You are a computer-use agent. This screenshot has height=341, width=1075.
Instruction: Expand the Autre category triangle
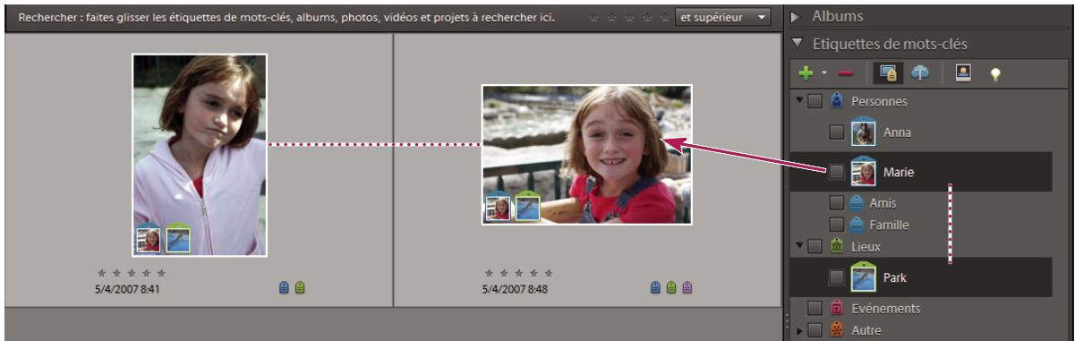(x=800, y=331)
